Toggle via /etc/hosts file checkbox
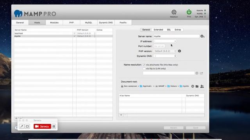 pyautogui.click(x=144, y=65)
